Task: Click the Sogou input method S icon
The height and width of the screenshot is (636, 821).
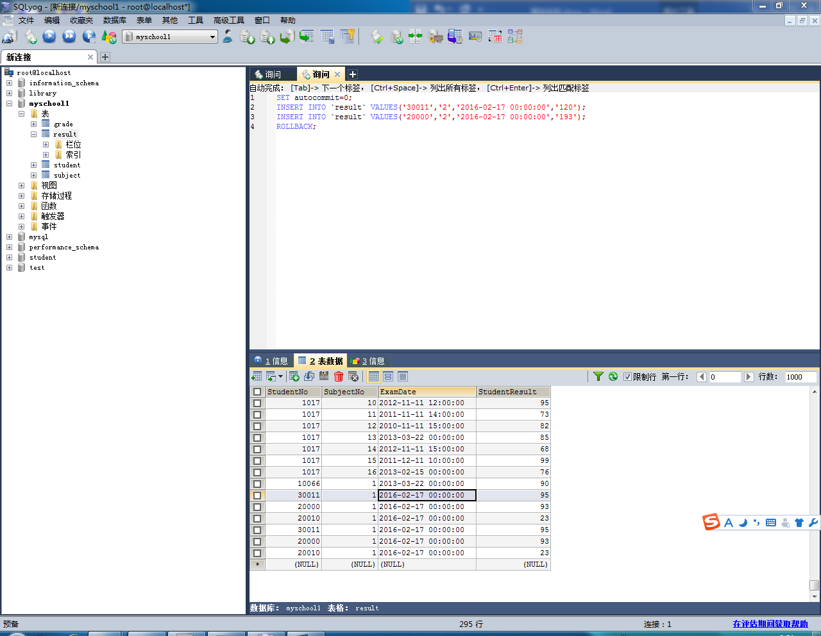Action: coord(711,522)
